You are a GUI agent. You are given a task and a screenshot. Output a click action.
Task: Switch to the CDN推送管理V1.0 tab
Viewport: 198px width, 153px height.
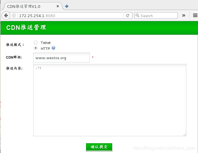[x=33, y=6]
